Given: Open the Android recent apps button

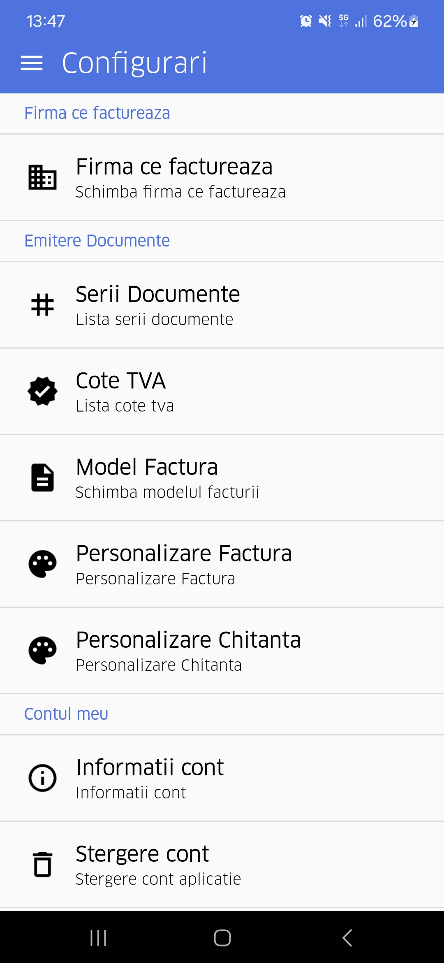Looking at the screenshot, I should [98, 938].
